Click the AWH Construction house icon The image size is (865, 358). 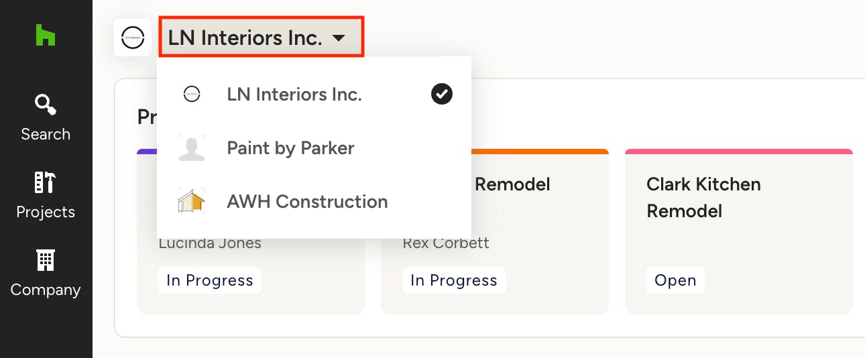coord(192,201)
